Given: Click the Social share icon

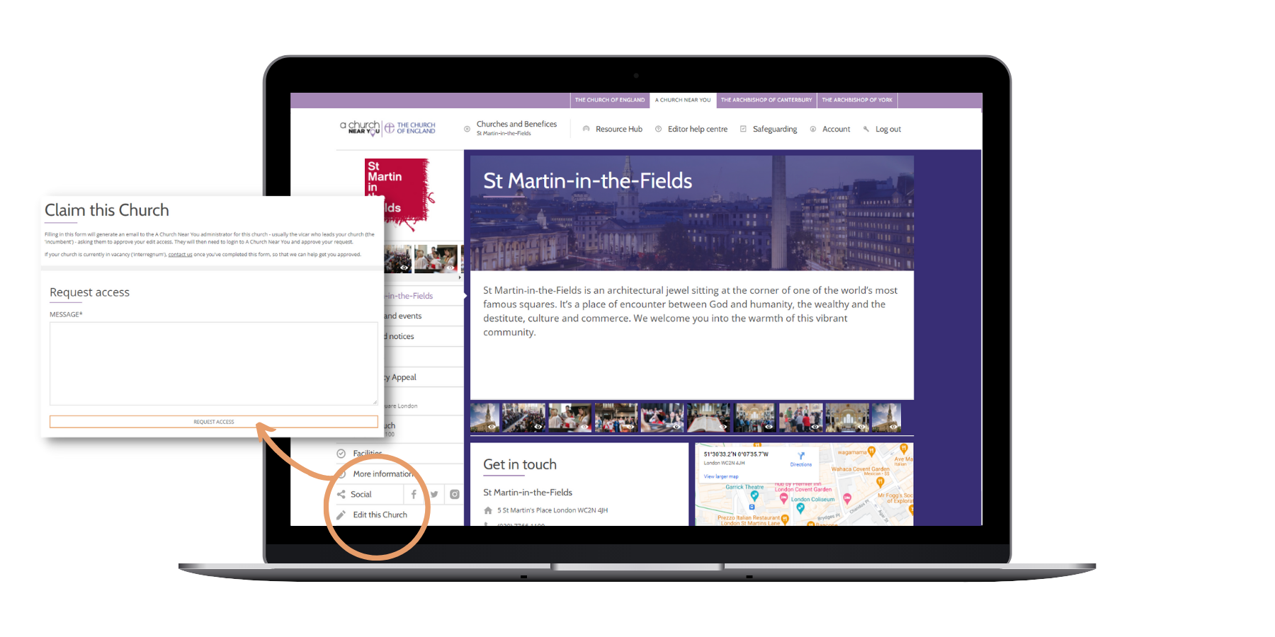Looking at the screenshot, I should [341, 494].
